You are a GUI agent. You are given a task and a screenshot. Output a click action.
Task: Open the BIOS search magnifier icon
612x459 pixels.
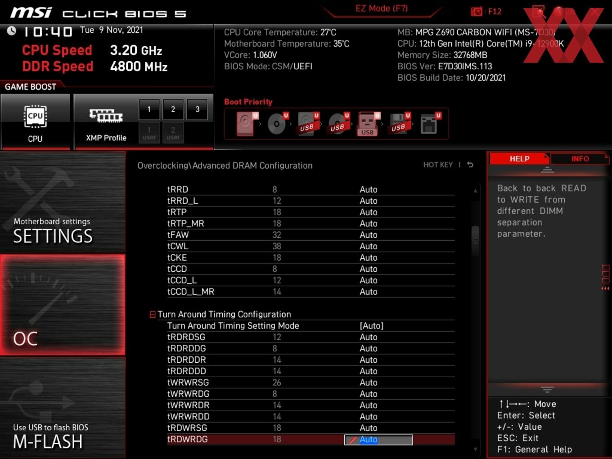click(539, 11)
